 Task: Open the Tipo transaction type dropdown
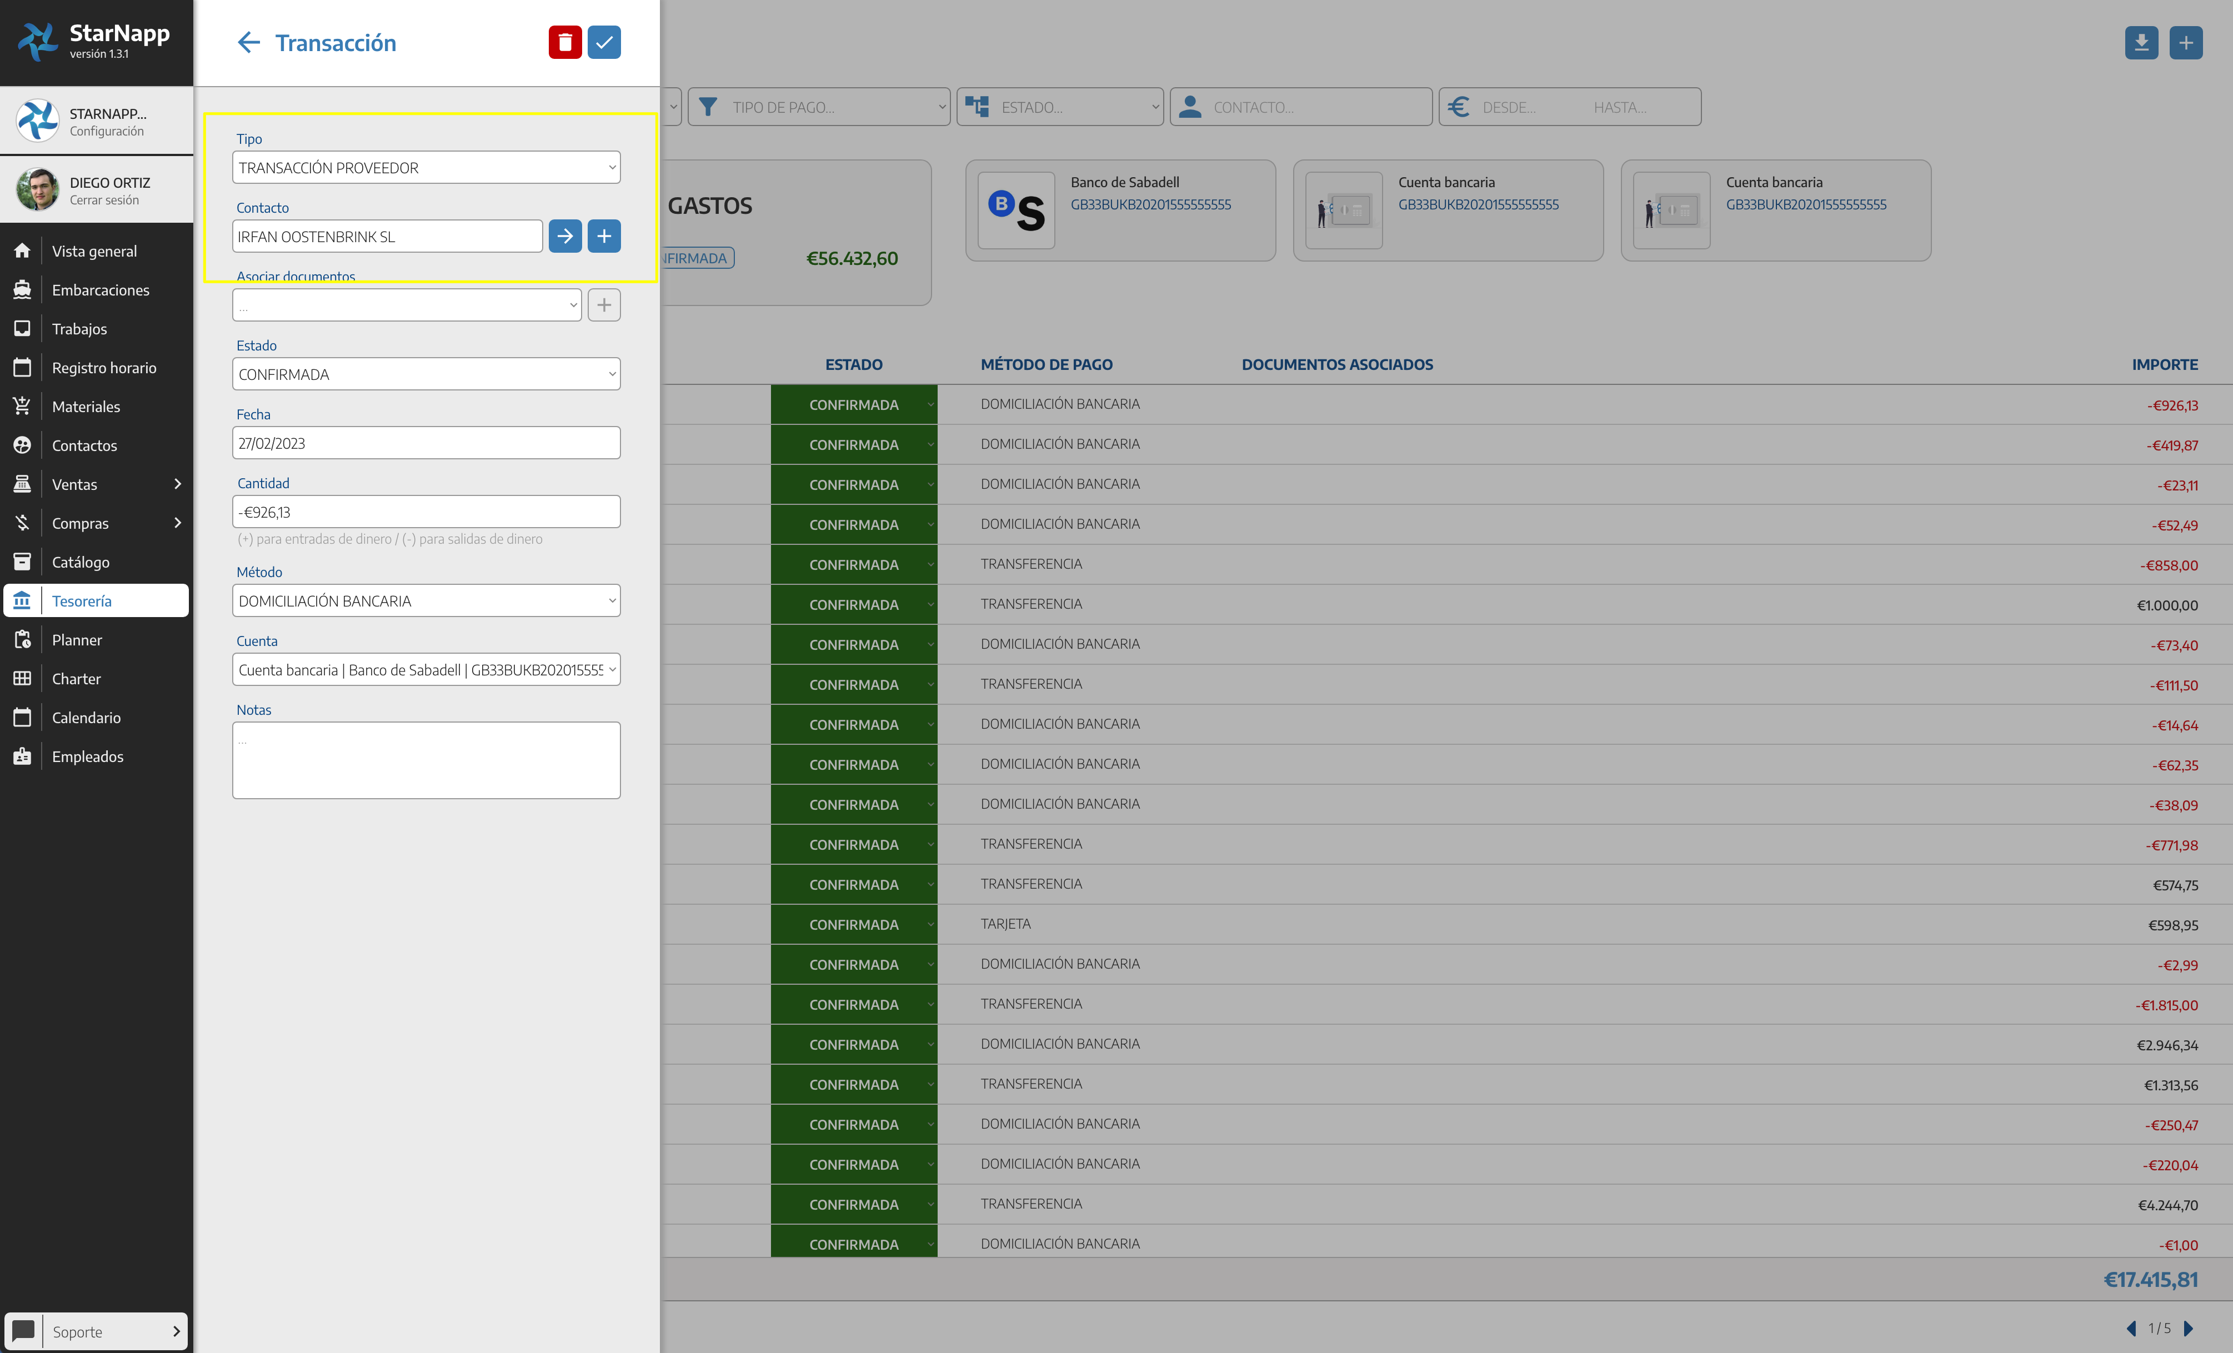tap(426, 168)
